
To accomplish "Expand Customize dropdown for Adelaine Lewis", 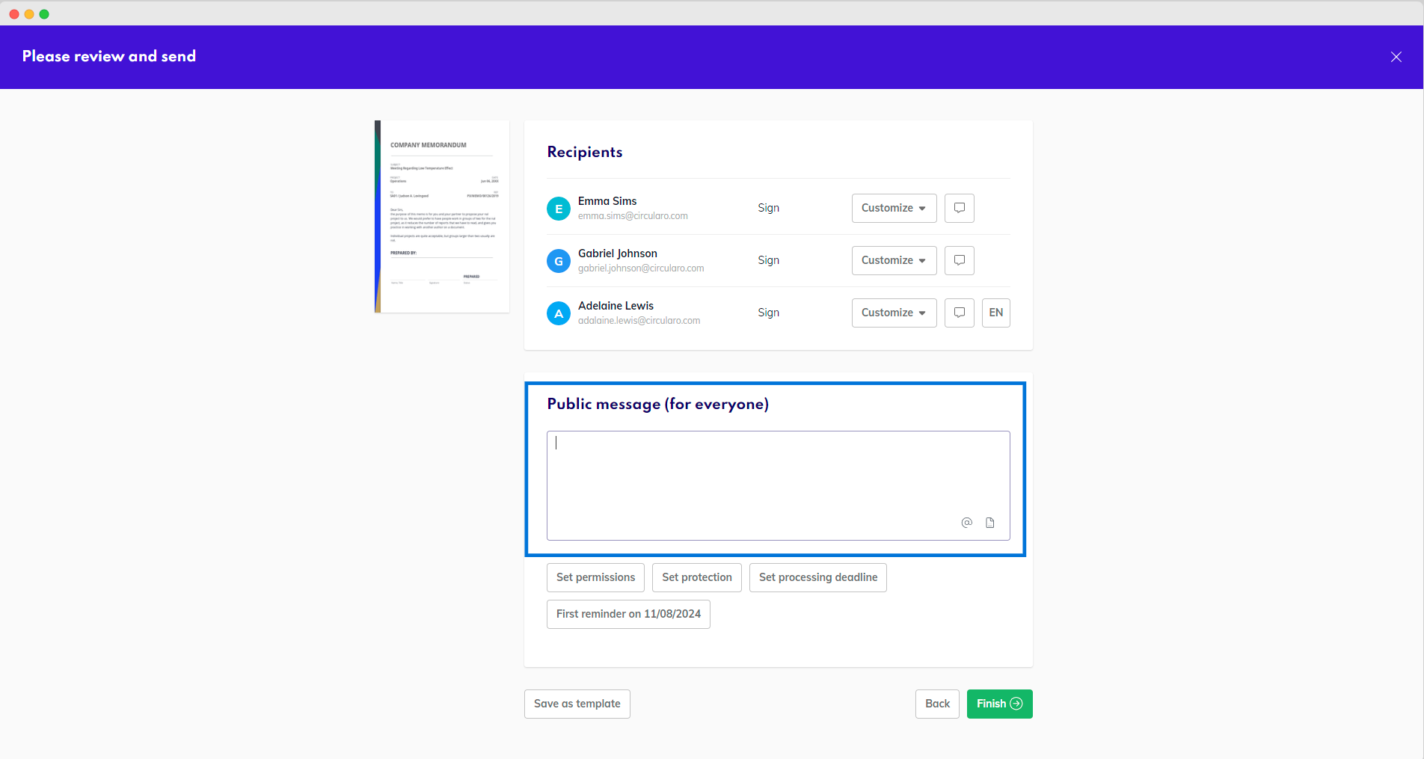I will 894,313.
